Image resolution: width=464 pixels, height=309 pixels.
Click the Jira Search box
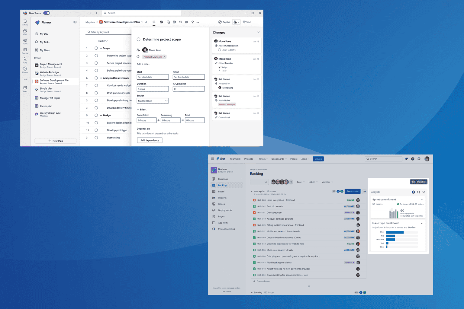pos(384,159)
